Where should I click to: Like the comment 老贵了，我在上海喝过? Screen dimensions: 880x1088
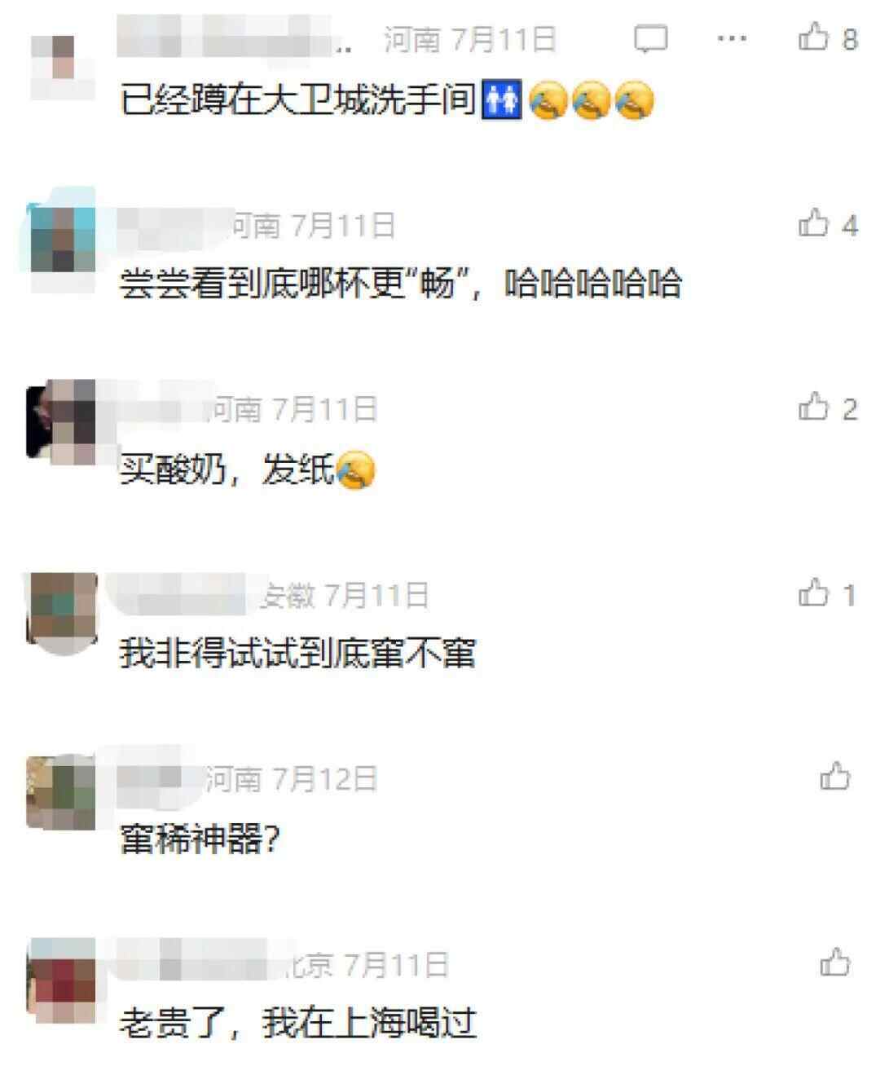[x=835, y=962]
